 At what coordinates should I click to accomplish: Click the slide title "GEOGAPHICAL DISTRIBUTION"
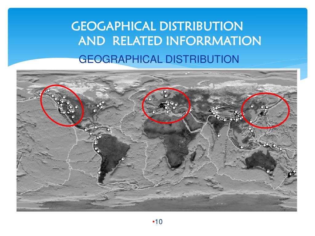click(157, 26)
